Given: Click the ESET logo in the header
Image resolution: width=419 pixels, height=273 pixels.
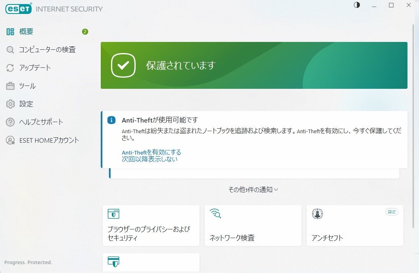Looking at the screenshot, I should click(x=19, y=9).
